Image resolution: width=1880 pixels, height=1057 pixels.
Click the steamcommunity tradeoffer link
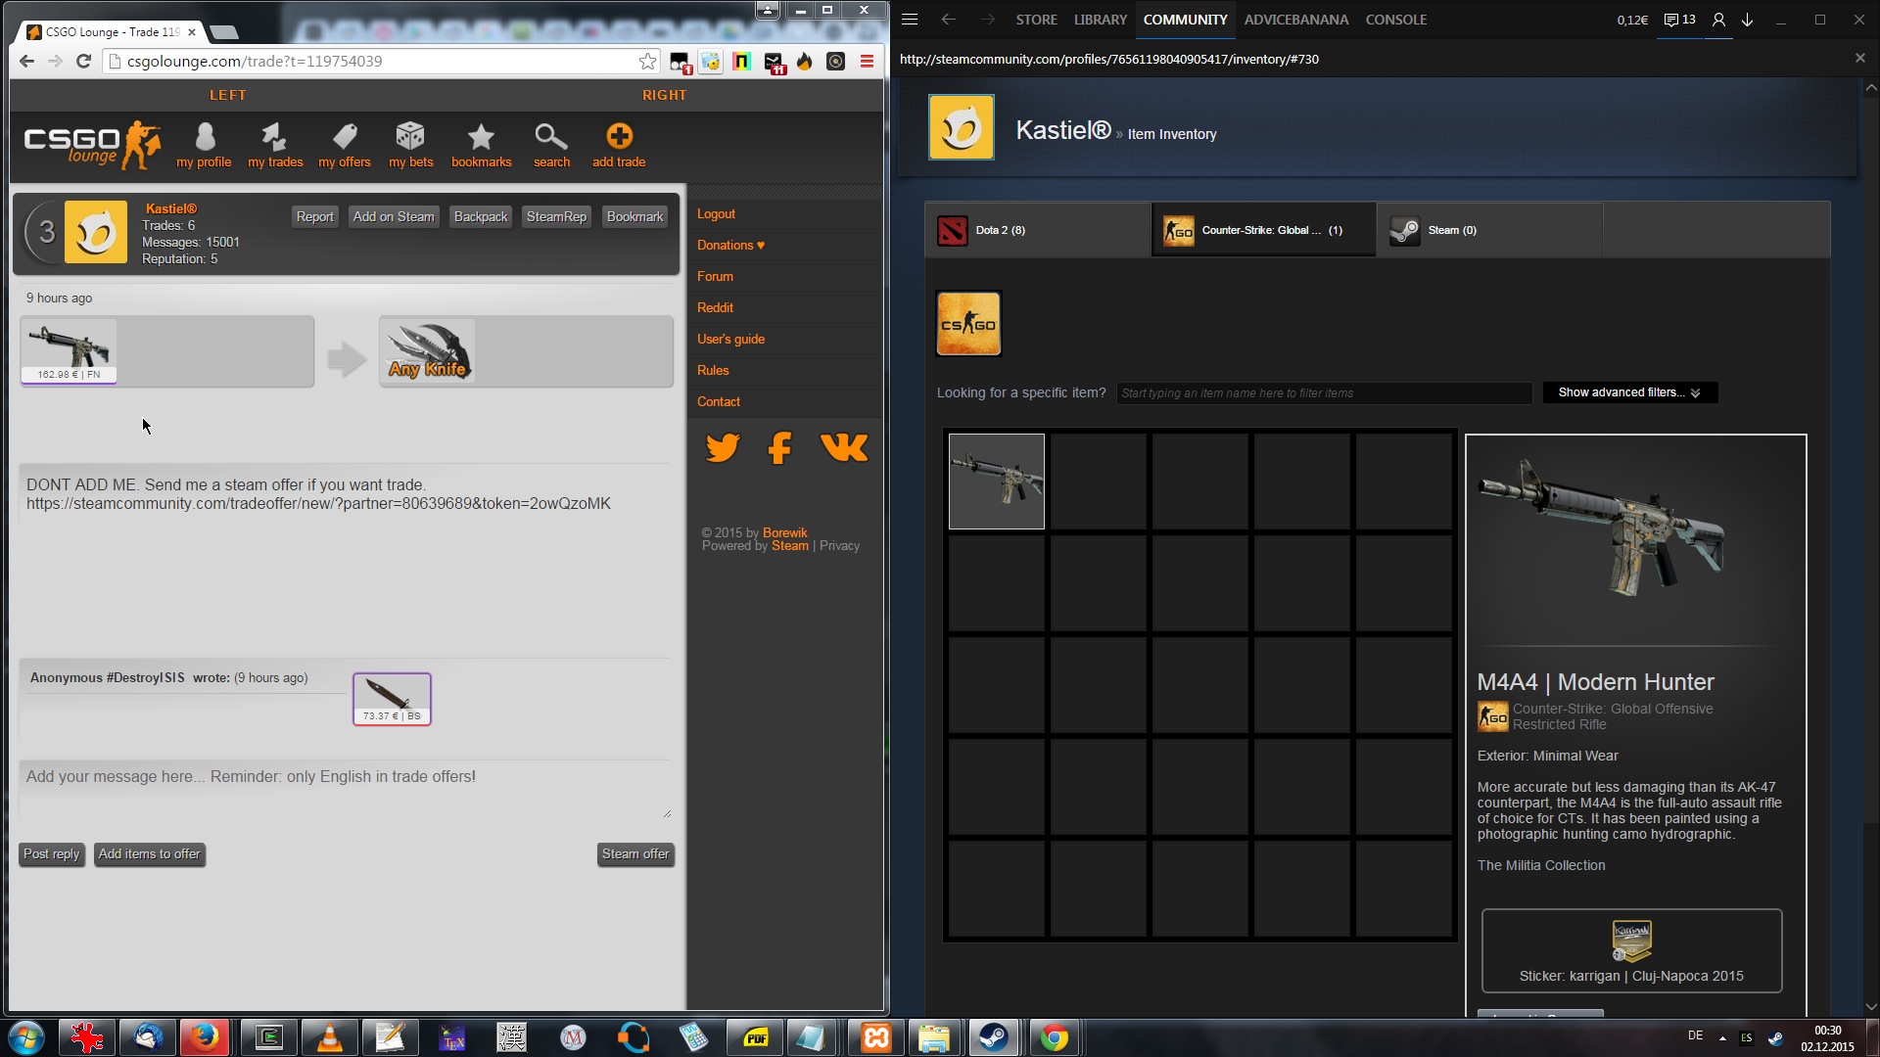pyautogui.click(x=318, y=504)
